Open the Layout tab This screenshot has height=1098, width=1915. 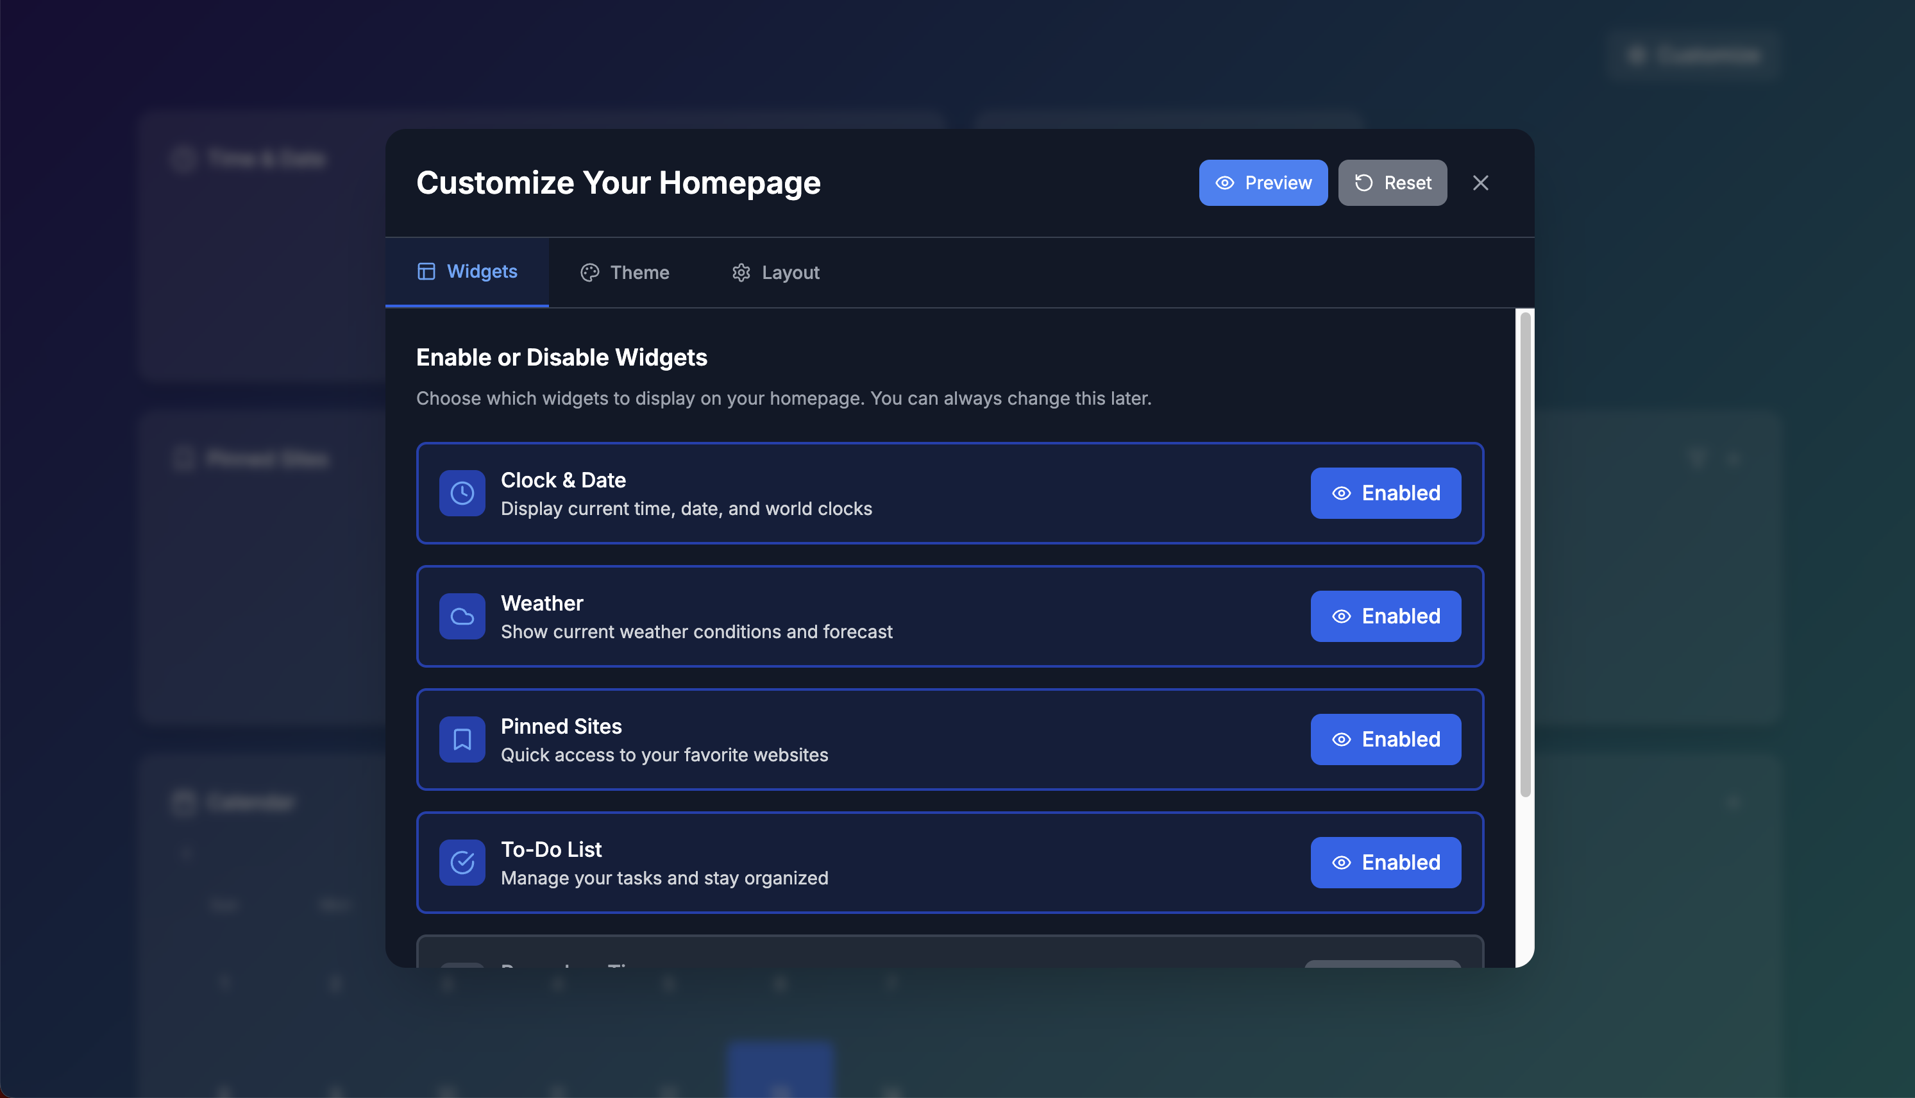tap(776, 272)
